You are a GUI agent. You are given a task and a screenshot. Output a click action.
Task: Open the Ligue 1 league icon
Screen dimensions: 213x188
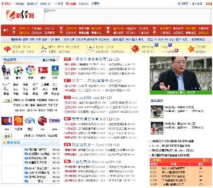55,70
